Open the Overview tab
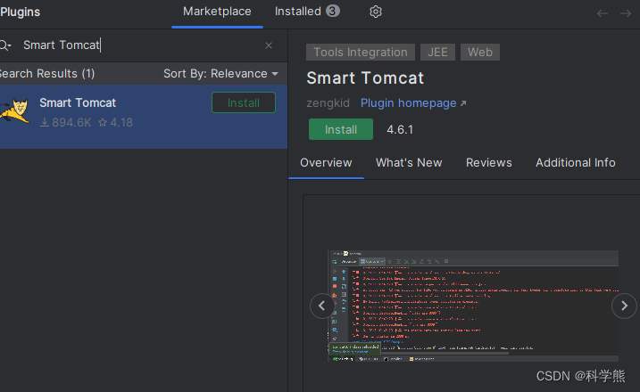 pyautogui.click(x=326, y=162)
